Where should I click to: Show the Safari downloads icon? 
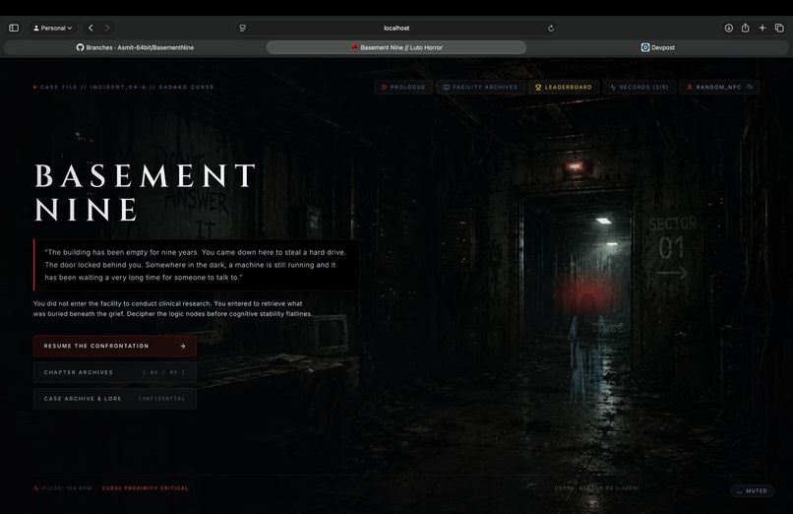[x=729, y=28]
